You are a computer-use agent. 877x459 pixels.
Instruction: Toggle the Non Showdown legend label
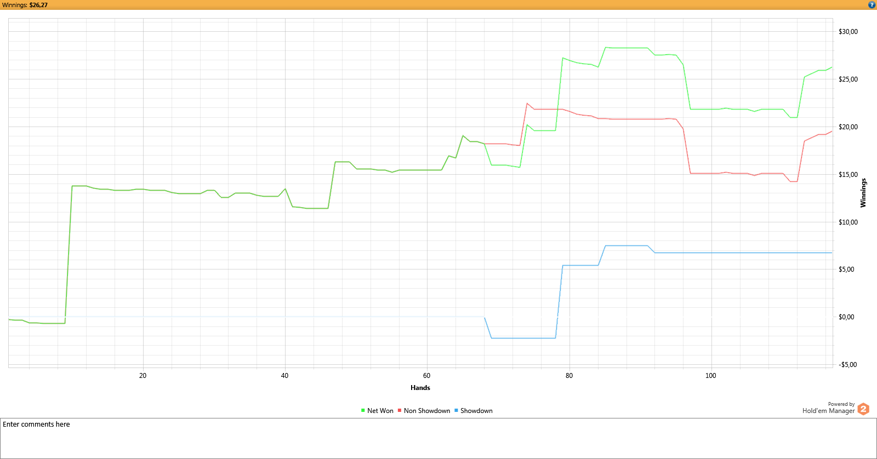coord(427,411)
